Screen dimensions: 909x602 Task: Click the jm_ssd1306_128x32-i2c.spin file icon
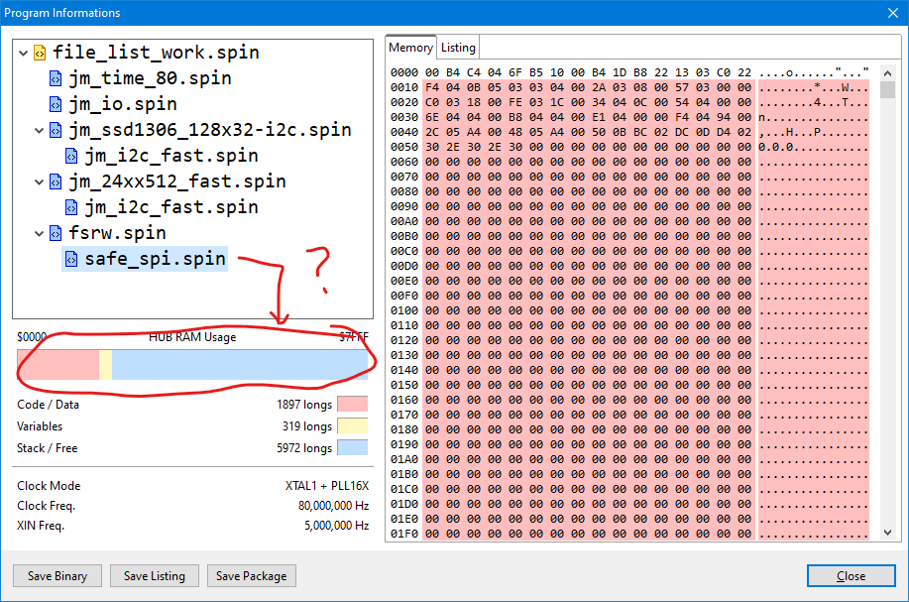tap(56, 130)
